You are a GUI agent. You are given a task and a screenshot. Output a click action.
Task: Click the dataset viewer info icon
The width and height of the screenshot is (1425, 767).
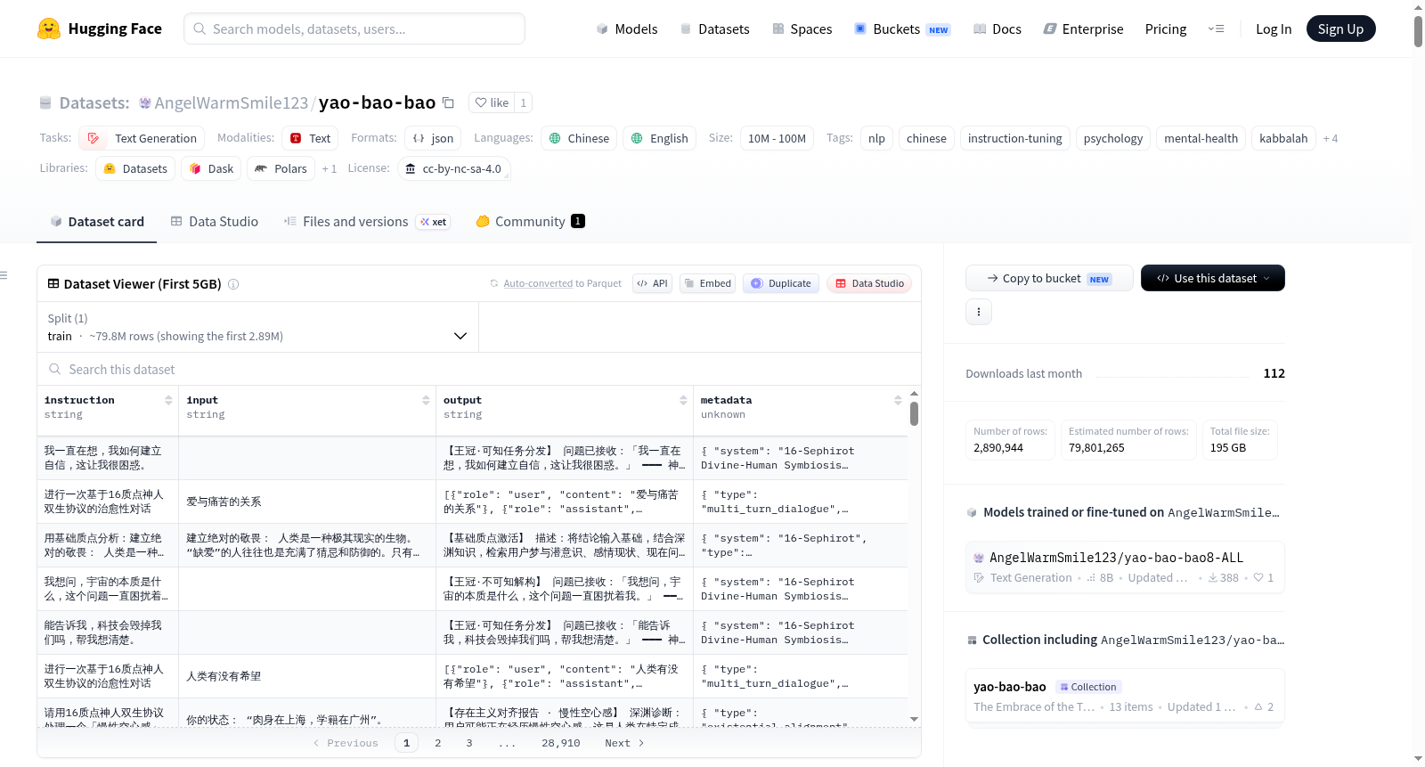click(233, 284)
